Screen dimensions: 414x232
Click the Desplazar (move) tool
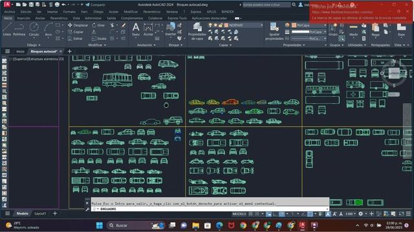tap(78, 25)
